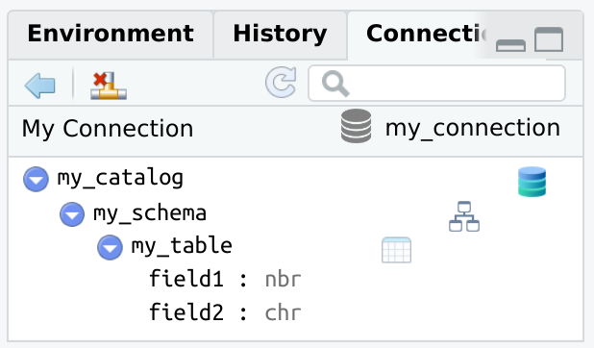This screenshot has height=348, width=594.
Task: Click the blue database icon for my_catalog
Action: (532, 182)
